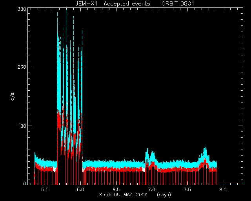Click the Start: 05-MAY-2009 axis caption
Viewport: 251px width, 201px height.
coord(123,195)
